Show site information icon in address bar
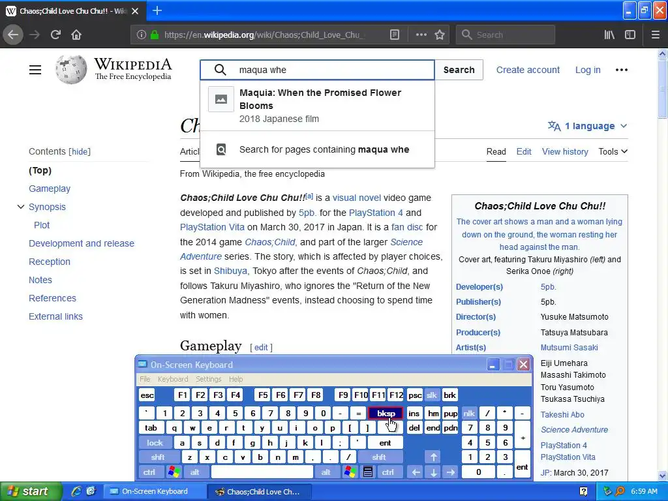Image resolution: width=668 pixels, height=501 pixels. click(x=142, y=35)
